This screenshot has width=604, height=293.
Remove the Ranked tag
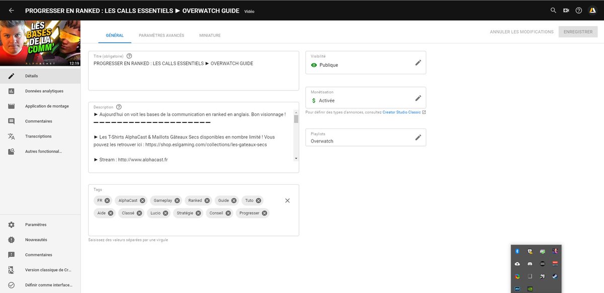pyautogui.click(x=207, y=201)
